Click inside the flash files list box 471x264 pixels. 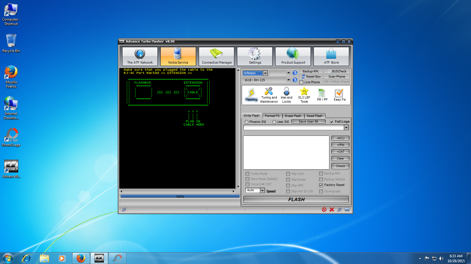[x=286, y=152]
